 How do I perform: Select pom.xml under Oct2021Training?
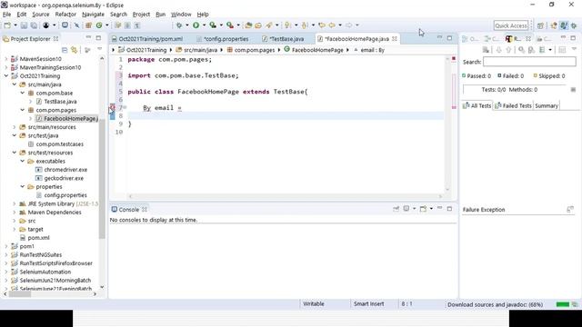[35, 238]
